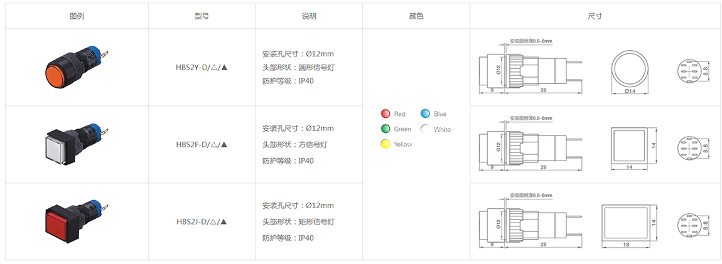Click the red rectangular indicator lamp photo
This screenshot has width=722, height=264.
coord(76,221)
